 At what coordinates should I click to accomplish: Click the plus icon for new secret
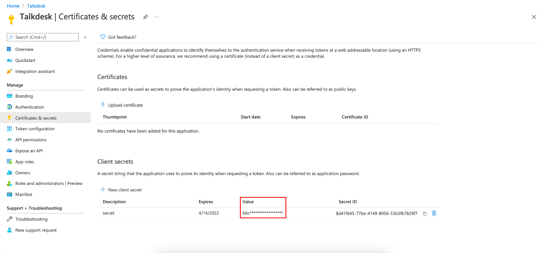click(x=103, y=189)
